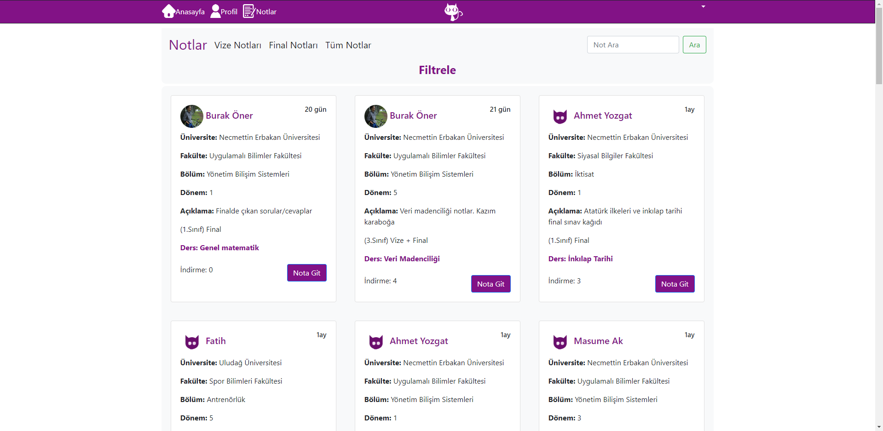Click Burak Öner avatar on 21 gün card
883x431 pixels.
click(x=376, y=116)
